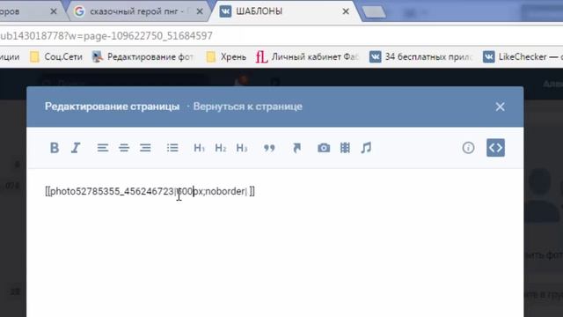Image resolution: width=563 pixels, height=317 pixels.
Task: Close the ШАБЛОНЫ tab
Action: (x=346, y=11)
